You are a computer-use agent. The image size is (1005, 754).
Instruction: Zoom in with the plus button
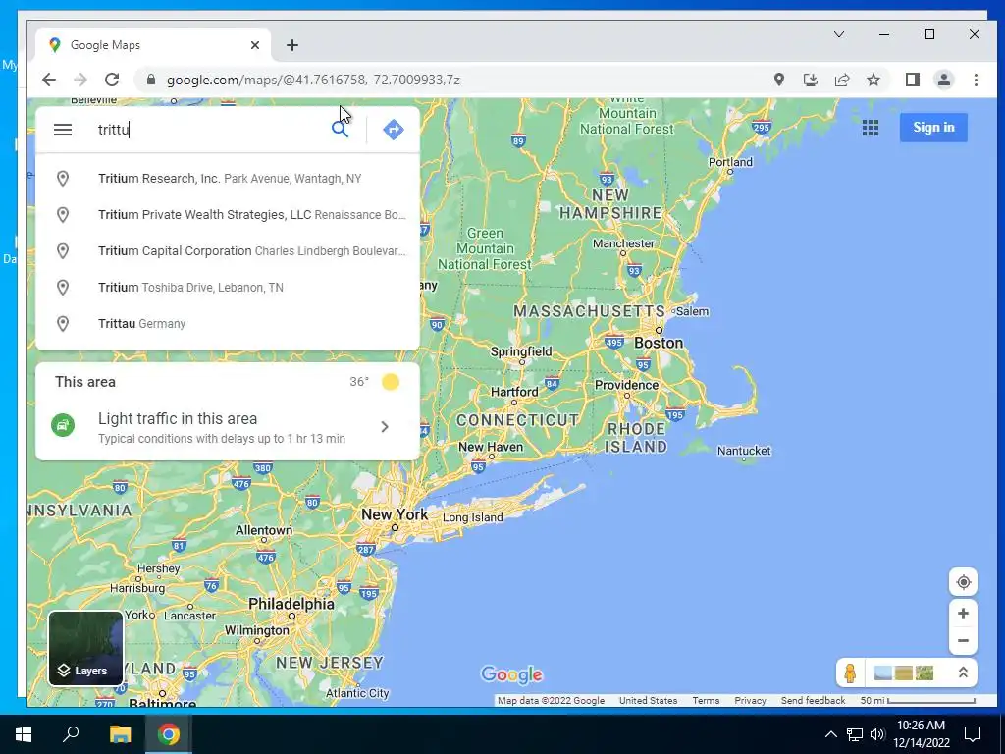(963, 614)
